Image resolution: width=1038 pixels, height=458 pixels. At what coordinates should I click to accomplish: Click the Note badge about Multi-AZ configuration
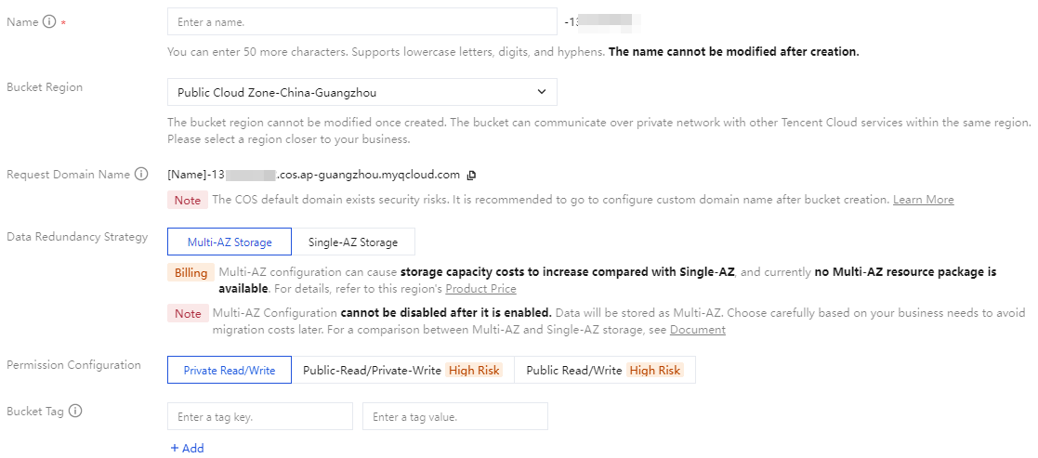click(x=188, y=314)
